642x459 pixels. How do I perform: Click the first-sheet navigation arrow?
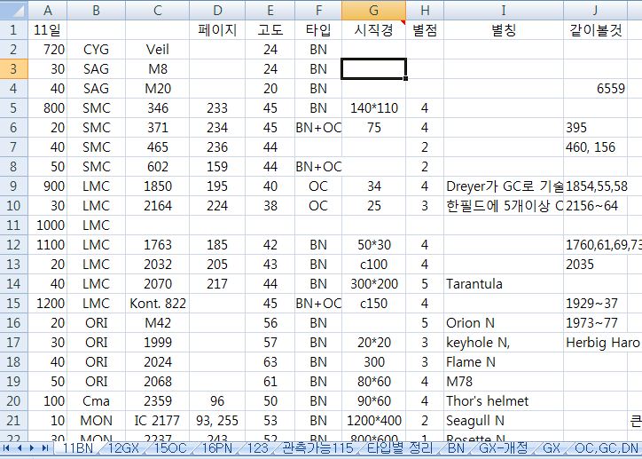click(x=9, y=449)
